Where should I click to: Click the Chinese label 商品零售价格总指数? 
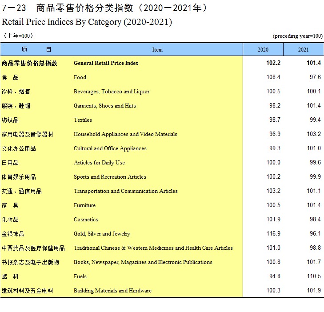click(29, 63)
